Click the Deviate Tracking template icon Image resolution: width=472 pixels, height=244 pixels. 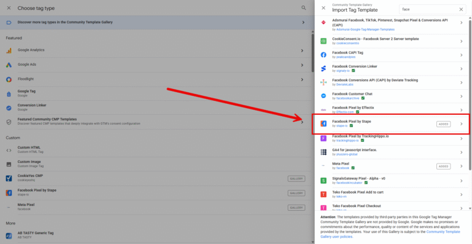pyautogui.click(x=323, y=82)
